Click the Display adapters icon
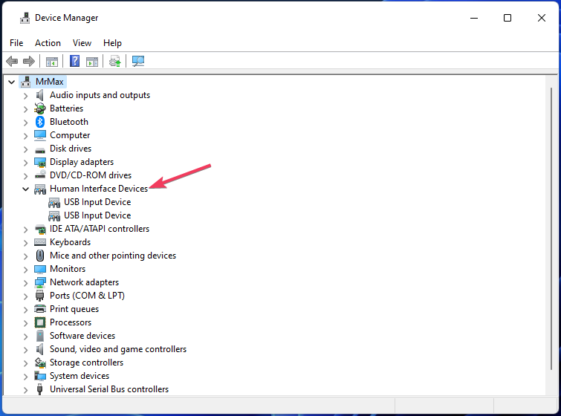 pos(39,162)
